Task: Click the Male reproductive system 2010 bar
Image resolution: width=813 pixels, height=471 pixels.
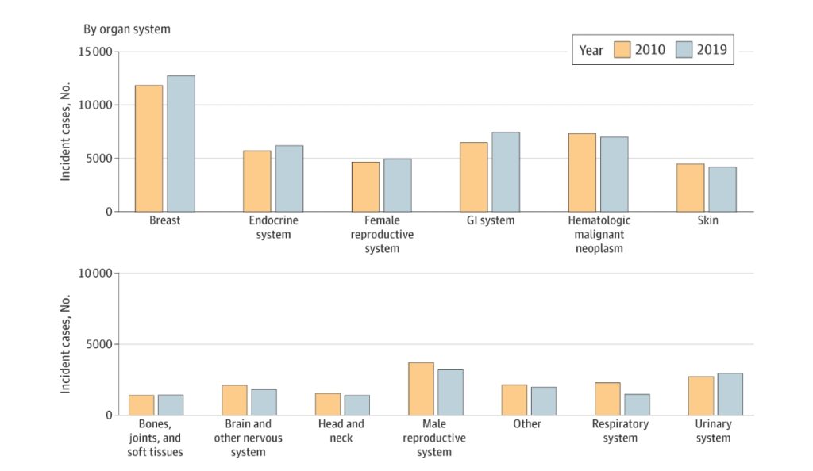Action: (422, 389)
